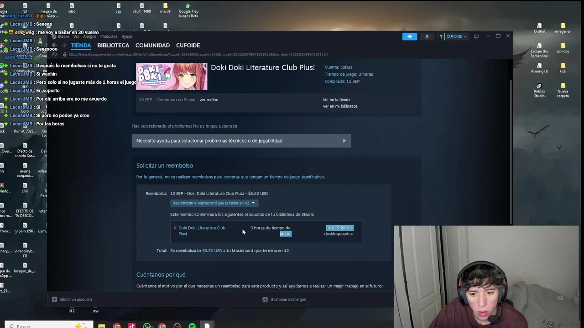Select the 'skull_1f480' desktop file
This screenshot has width=584, height=328.
(x=142, y=9)
